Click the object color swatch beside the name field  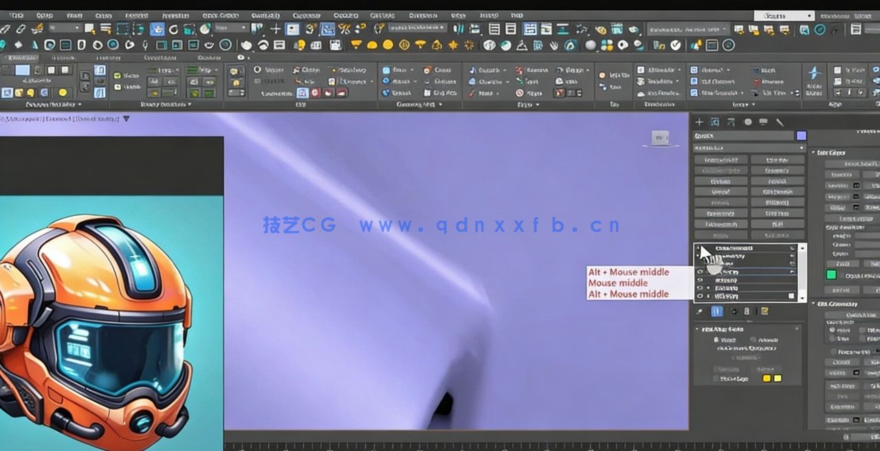[x=800, y=135]
